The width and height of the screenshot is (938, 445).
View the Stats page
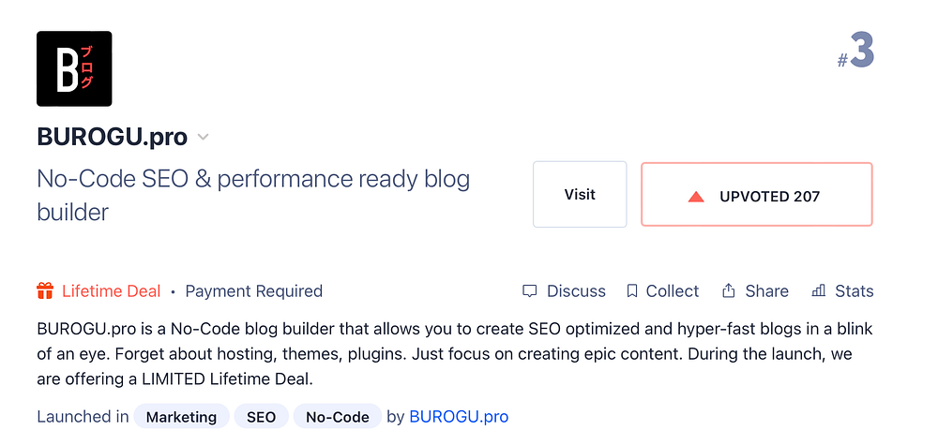pyautogui.click(x=854, y=291)
